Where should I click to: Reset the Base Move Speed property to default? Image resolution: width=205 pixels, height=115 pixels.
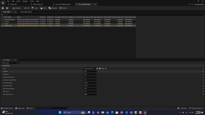(x=203, y=95)
